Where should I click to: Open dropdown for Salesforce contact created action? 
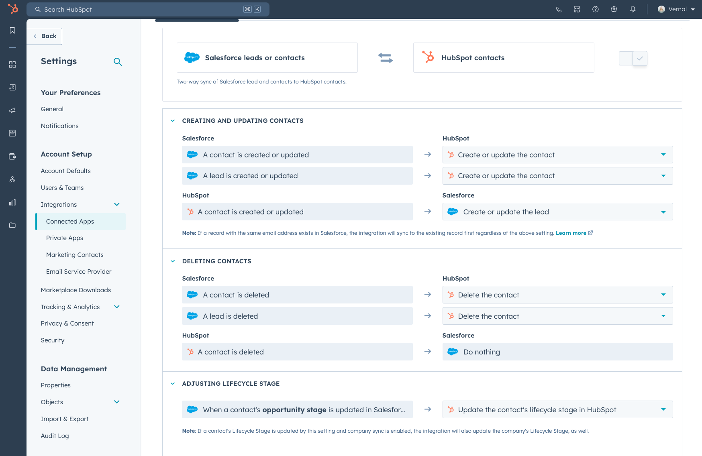pyautogui.click(x=557, y=155)
